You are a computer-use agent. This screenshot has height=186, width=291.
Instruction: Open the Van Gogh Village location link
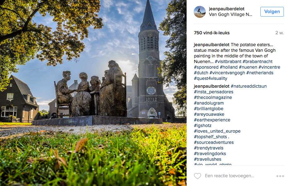(230, 14)
